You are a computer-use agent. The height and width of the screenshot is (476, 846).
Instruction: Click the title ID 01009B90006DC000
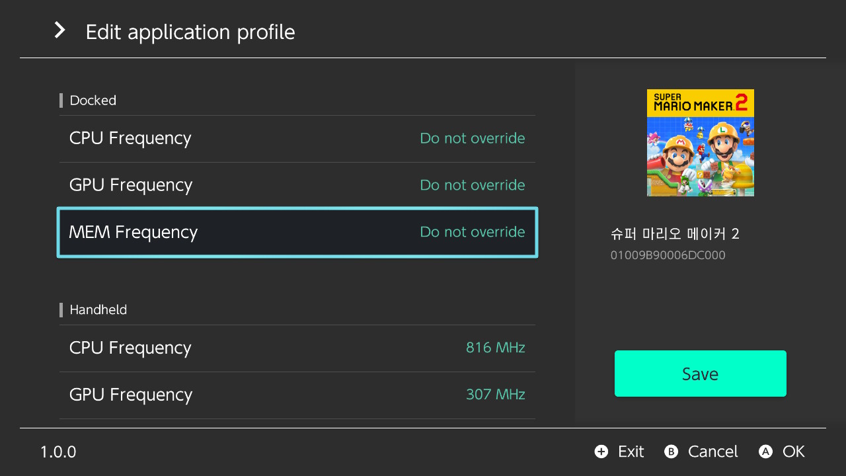[668, 255]
